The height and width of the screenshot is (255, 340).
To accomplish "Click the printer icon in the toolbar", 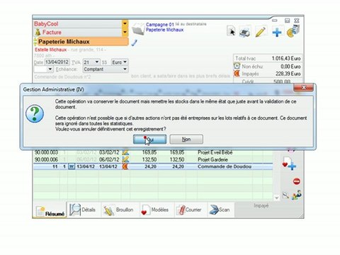I will click(245, 32).
